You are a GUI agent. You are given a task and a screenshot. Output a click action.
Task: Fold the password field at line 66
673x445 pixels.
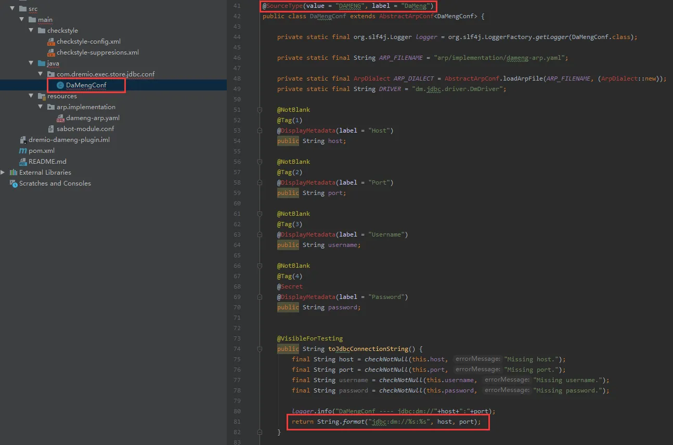coord(259,266)
